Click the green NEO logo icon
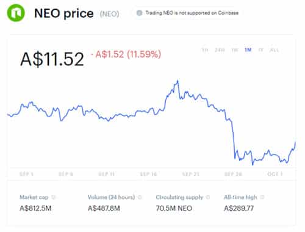The width and height of the screenshot is (305, 232). 16,13
